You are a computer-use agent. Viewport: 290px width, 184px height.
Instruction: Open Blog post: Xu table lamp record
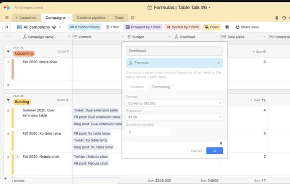[x=93, y=147]
